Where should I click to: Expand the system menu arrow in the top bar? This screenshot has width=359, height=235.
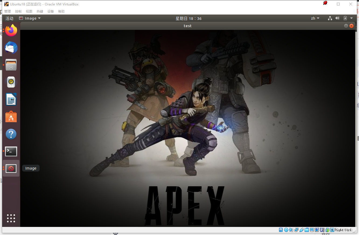point(351,18)
